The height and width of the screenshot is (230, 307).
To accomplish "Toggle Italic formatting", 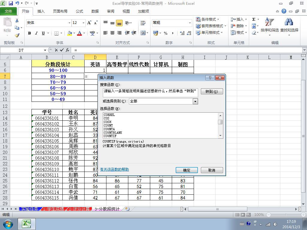I will [36, 33].
